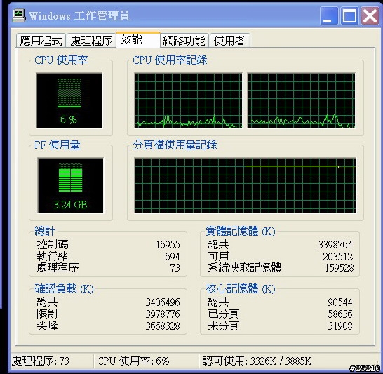This screenshot has height=374, width=383.
Task: Click the left CPU usage history graph
Action: pos(188,100)
